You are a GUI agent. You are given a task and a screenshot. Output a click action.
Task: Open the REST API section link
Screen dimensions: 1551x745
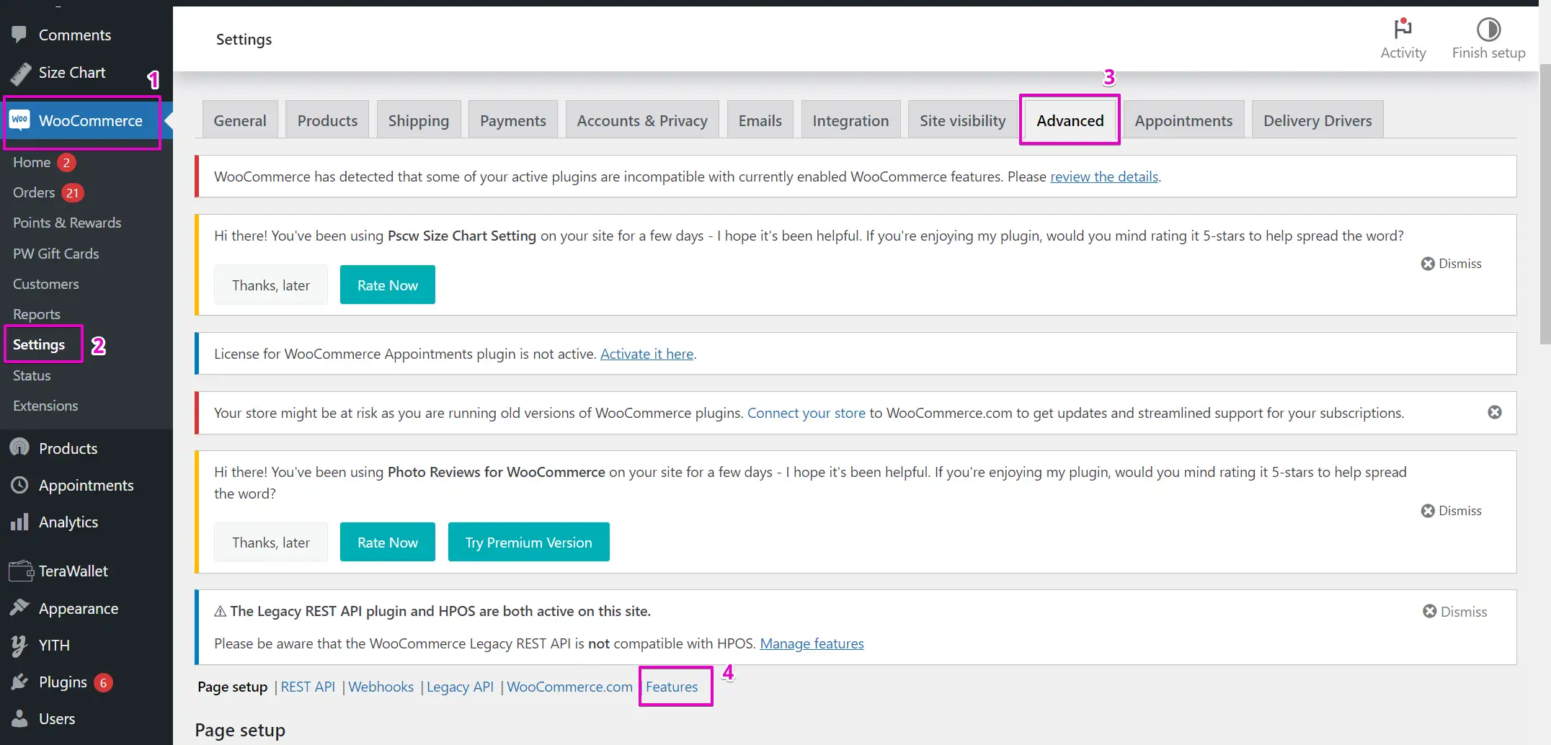[308, 687]
